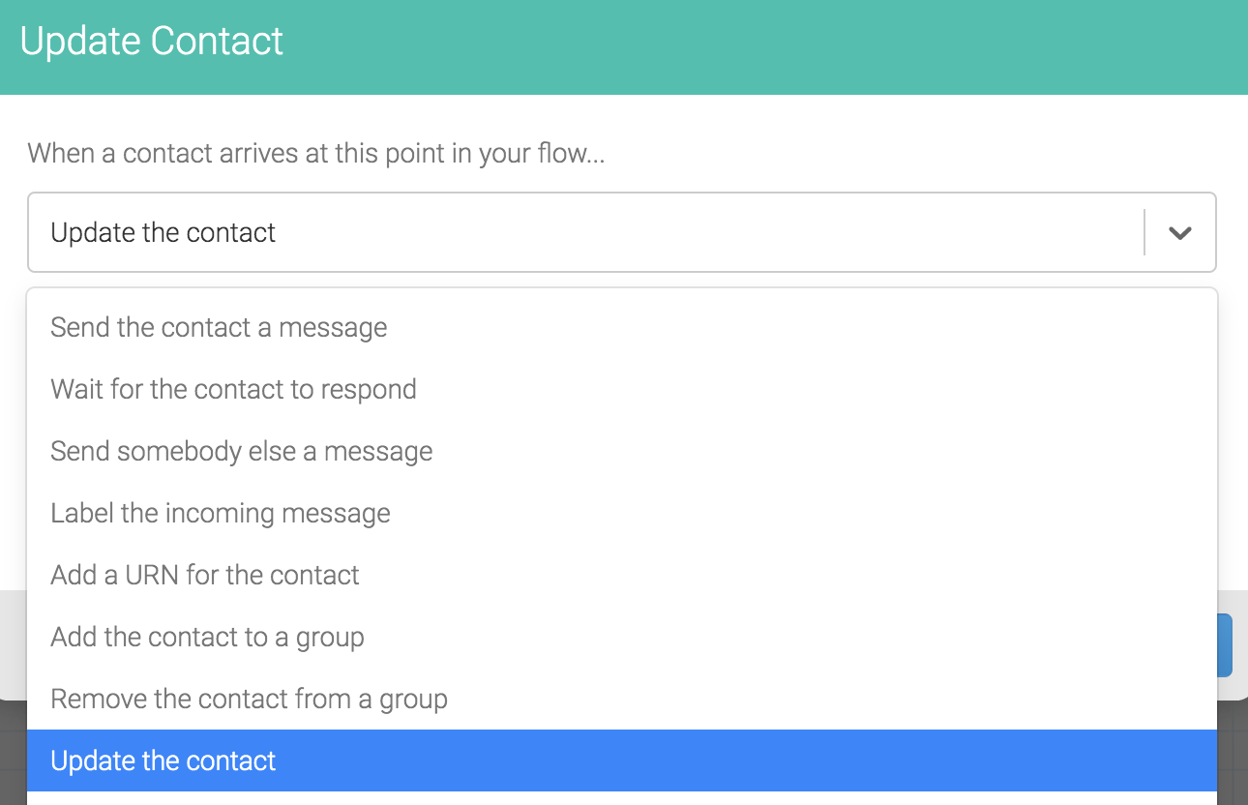Open the 'Update the contact' select box
1248x805 pixels.
[x=621, y=232]
